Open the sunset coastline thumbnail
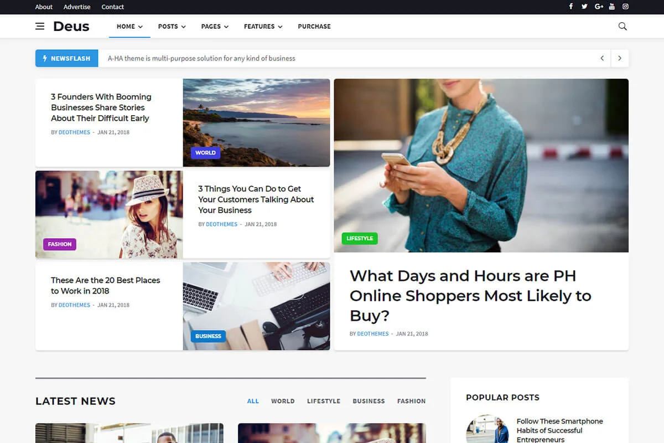 [x=256, y=122]
